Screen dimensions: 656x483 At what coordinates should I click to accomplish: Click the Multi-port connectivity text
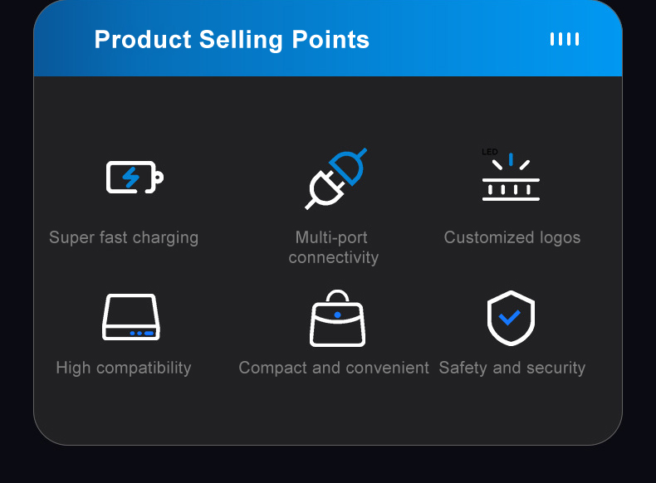(x=334, y=247)
